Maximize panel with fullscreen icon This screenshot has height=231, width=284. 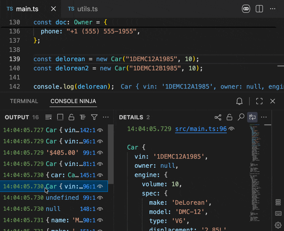pos(259,101)
